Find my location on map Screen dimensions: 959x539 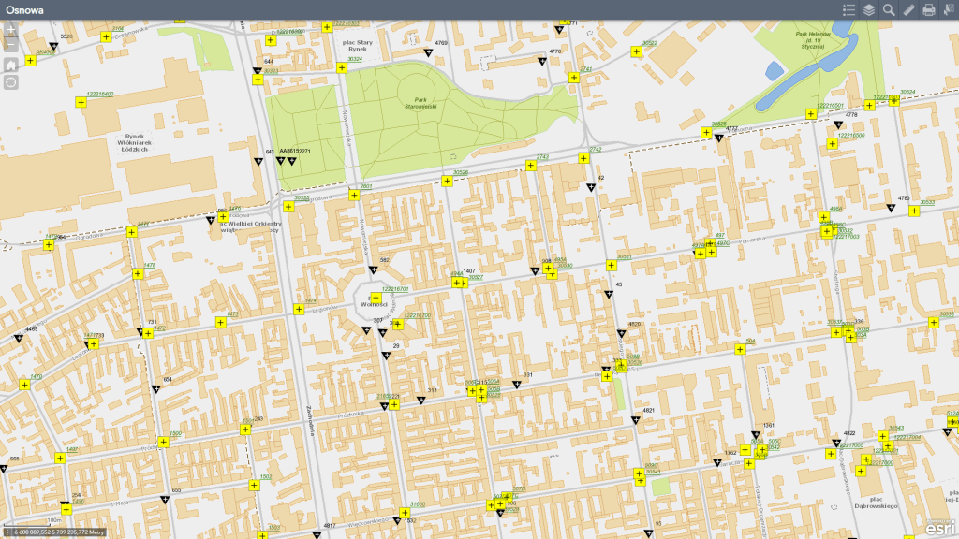pyautogui.click(x=11, y=82)
